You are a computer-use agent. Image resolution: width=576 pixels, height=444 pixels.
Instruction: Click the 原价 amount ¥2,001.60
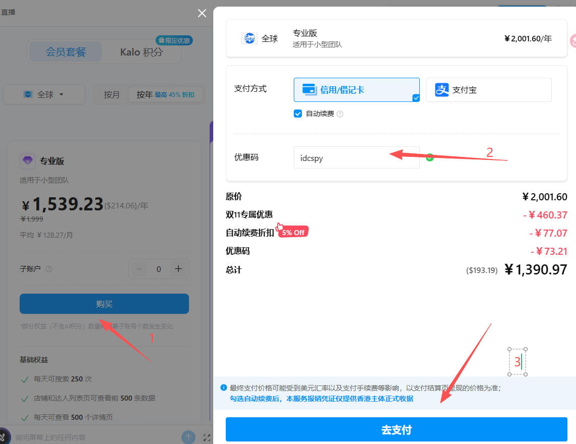545,197
